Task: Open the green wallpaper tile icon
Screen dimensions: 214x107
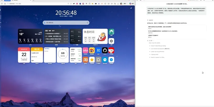Action: tap(111, 32)
